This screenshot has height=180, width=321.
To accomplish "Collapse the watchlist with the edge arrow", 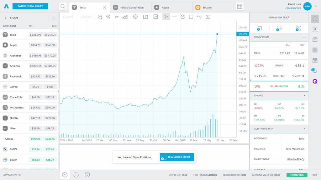I will [x=59, y=91].
